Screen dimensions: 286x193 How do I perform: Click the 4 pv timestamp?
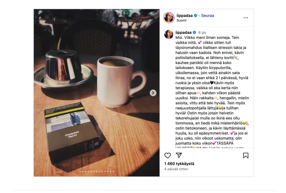202,33
